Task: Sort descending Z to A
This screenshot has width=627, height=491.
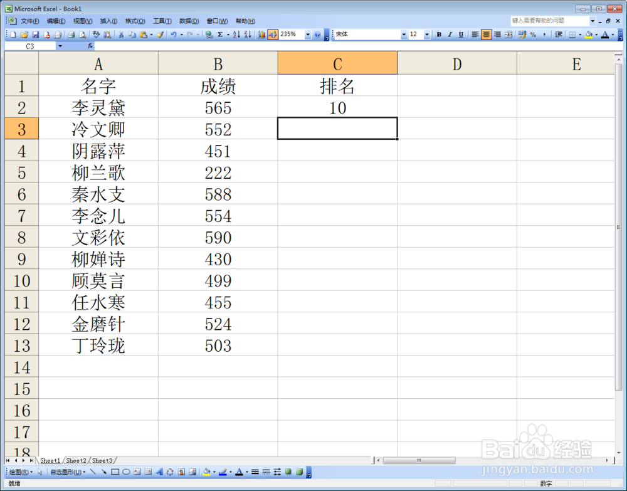Action: pos(248,34)
